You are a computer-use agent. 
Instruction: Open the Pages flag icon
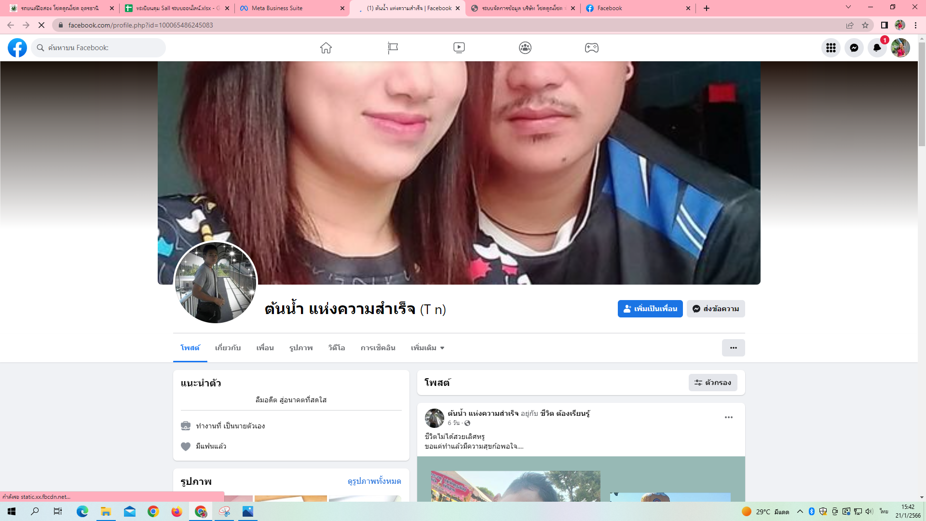click(x=393, y=48)
